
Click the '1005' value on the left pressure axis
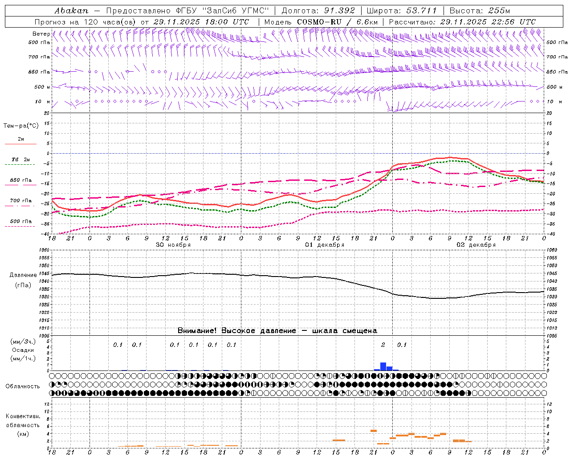44,335
